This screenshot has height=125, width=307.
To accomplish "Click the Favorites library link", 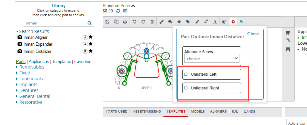I will pos(83,61).
